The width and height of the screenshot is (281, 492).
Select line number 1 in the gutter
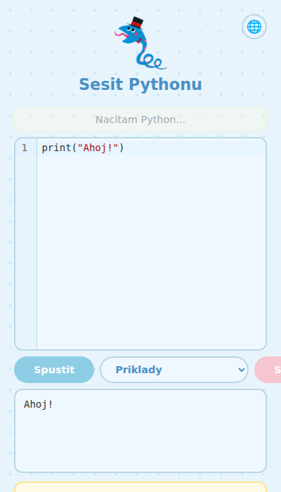(25, 148)
